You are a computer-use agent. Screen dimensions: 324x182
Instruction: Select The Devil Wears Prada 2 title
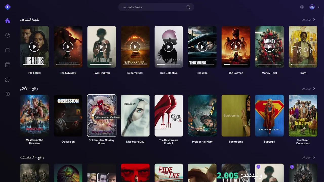click(169, 142)
